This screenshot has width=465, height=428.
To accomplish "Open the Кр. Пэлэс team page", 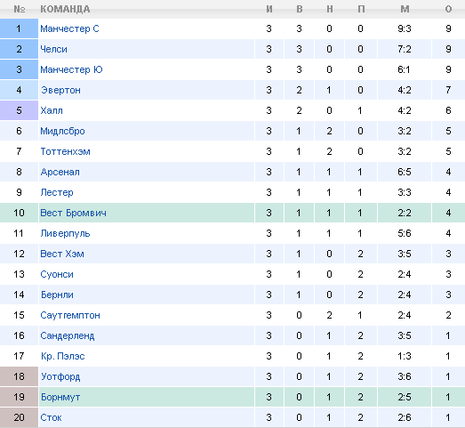I will pos(63,356).
